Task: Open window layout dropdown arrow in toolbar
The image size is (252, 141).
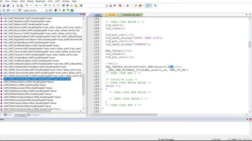Action: click(x=150, y=5)
